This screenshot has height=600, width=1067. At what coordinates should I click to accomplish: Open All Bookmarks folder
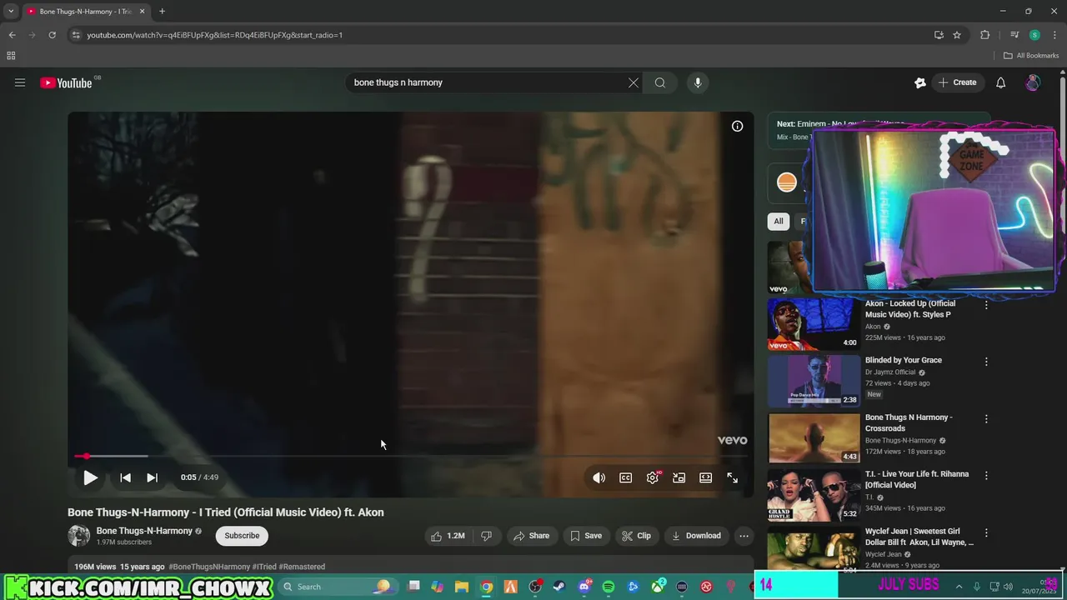coord(1031,56)
